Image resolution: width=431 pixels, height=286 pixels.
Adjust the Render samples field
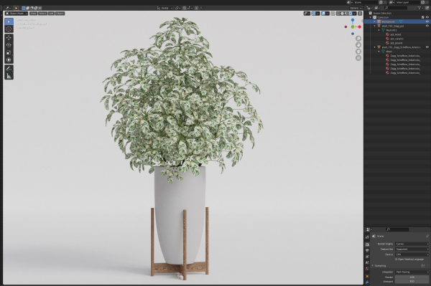point(412,277)
